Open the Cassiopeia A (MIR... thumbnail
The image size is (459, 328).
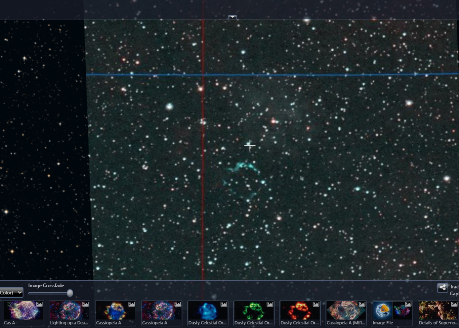[346, 313]
